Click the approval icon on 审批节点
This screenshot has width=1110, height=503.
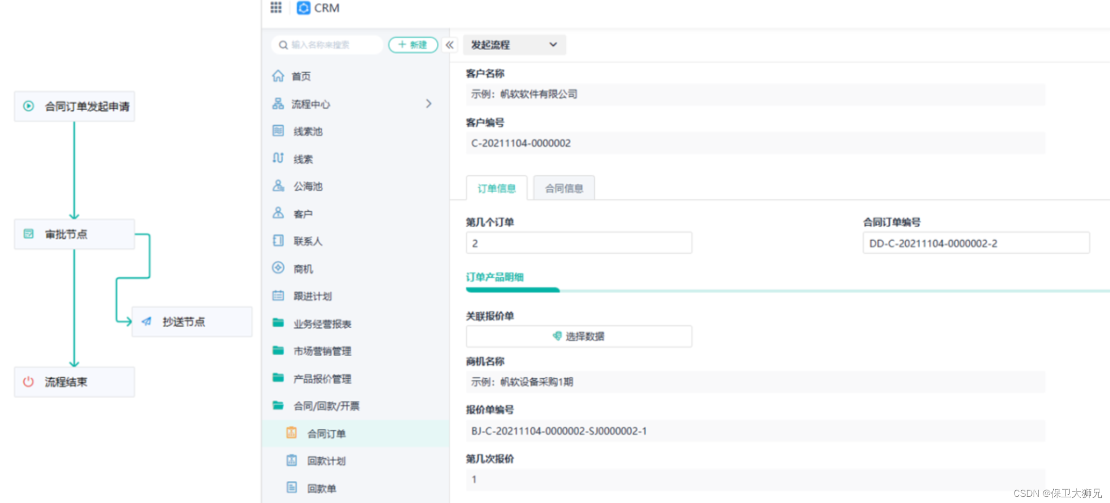click(x=29, y=234)
